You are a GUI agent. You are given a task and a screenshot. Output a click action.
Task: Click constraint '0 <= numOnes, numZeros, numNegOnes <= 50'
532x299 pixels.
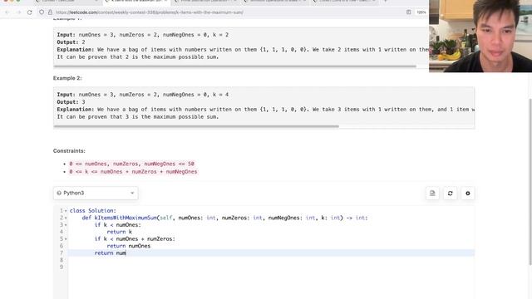131,164
